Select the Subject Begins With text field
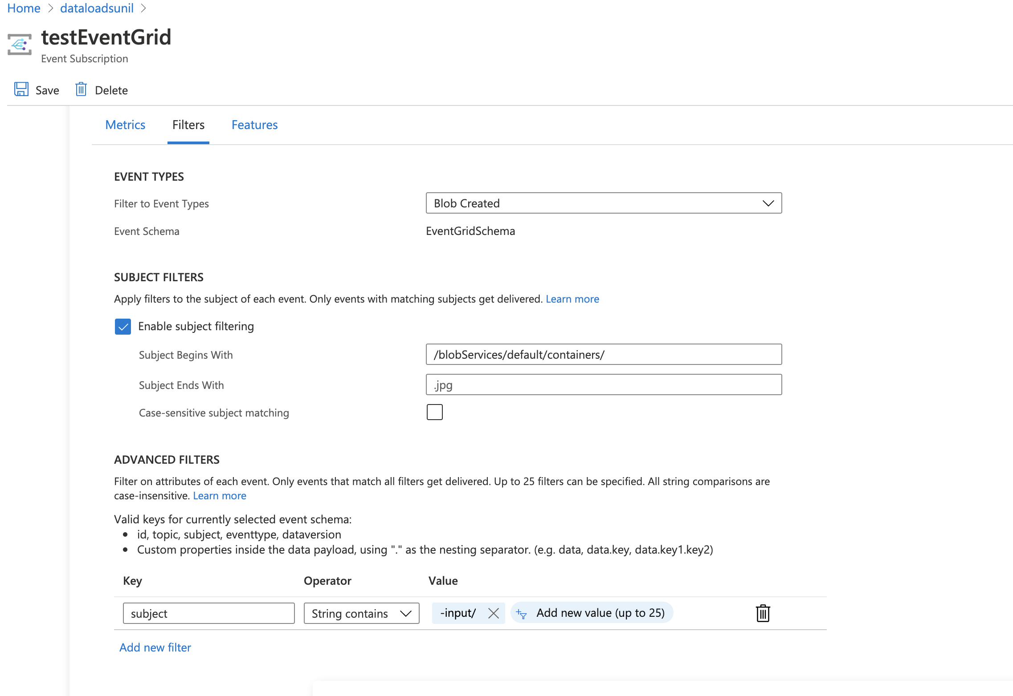 603,355
